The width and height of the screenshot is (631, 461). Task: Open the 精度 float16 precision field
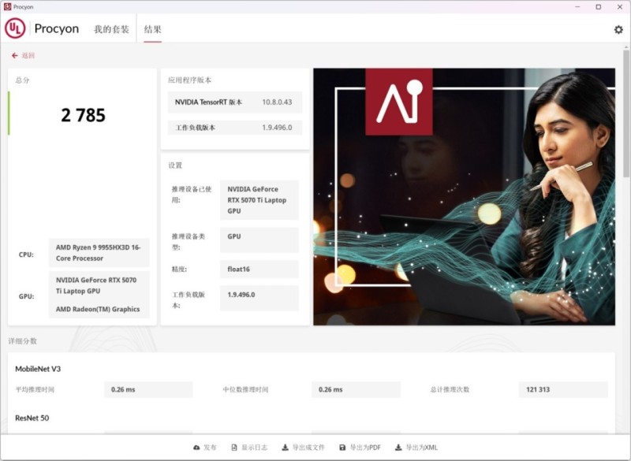[x=259, y=269]
